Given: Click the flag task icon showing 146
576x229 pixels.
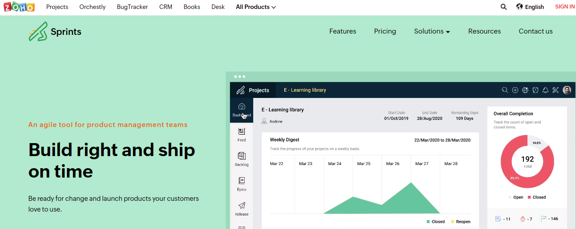Looking at the screenshot, I should pyautogui.click(x=544, y=219).
